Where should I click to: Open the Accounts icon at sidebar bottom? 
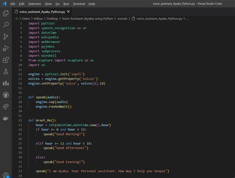(6, 175)
